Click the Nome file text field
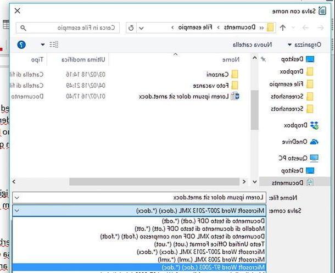Screen dimensions: 335x273 (x=139, y=198)
